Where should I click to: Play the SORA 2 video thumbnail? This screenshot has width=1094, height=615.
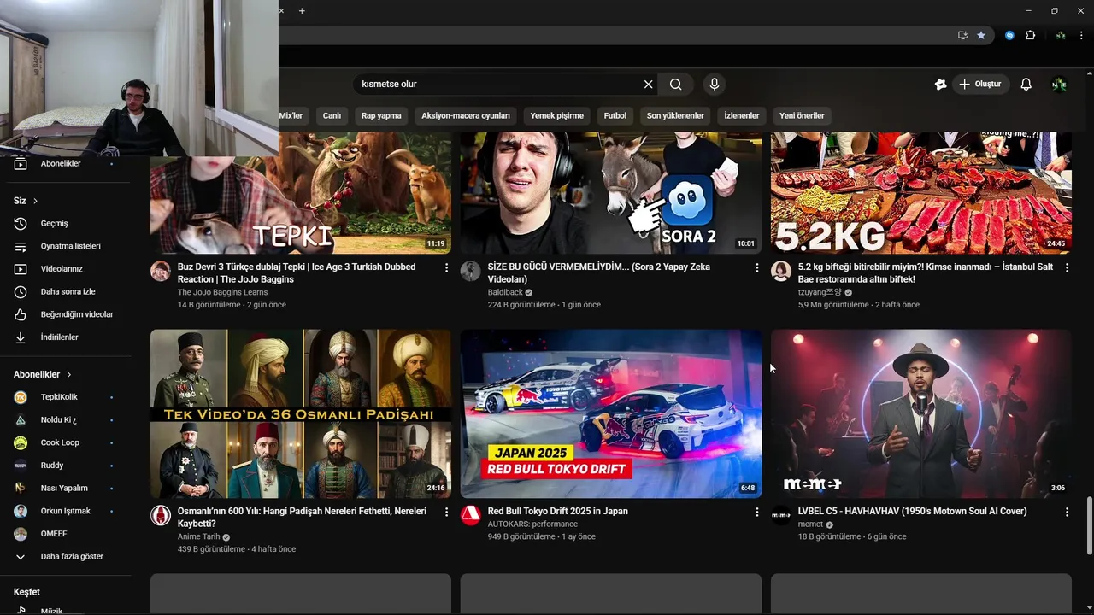pos(611,193)
